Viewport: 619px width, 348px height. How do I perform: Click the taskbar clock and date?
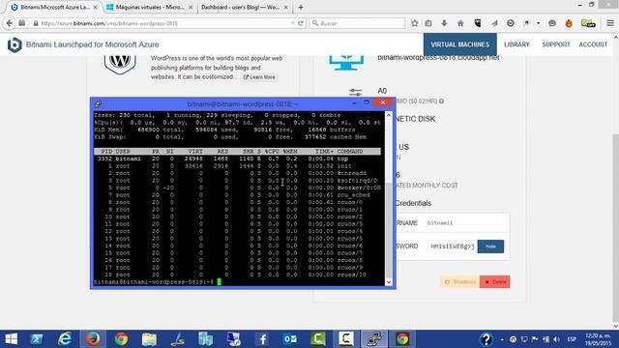click(598, 339)
